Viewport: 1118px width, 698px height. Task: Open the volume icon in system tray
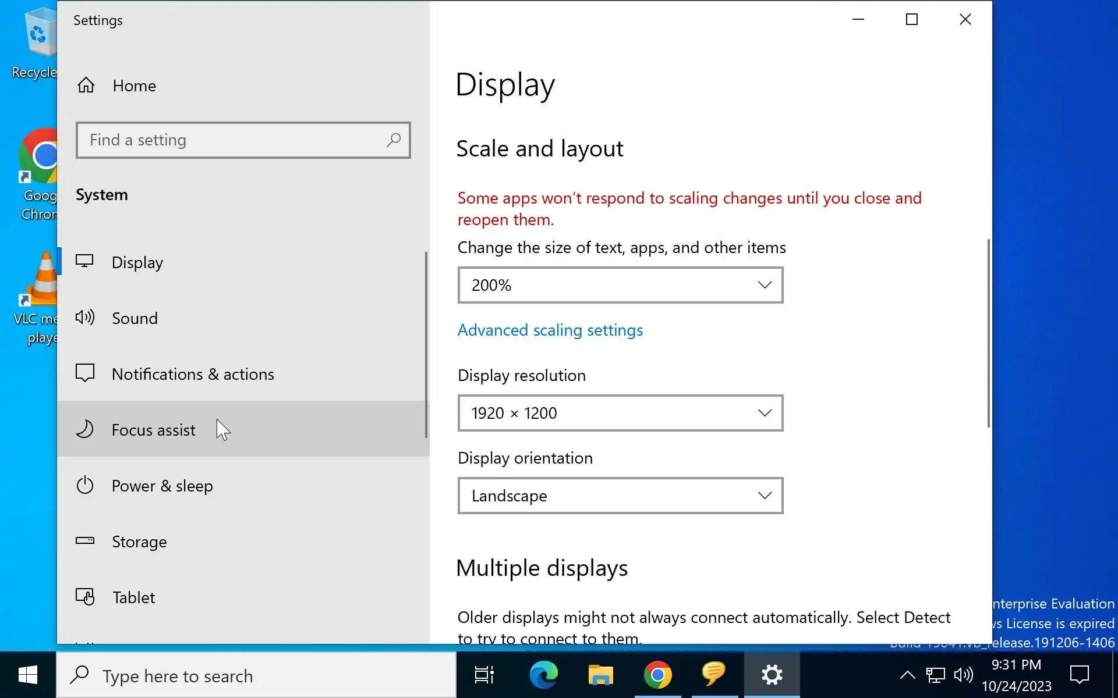(963, 675)
